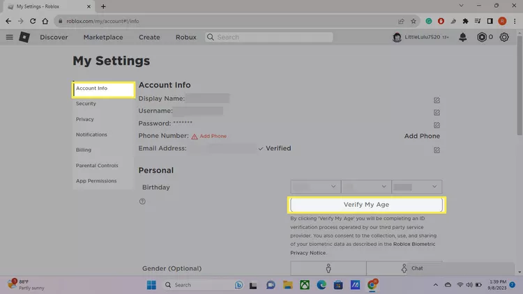The height and width of the screenshot is (294, 523).
Task: Open the Roblox hamburger menu
Action: 10,37
